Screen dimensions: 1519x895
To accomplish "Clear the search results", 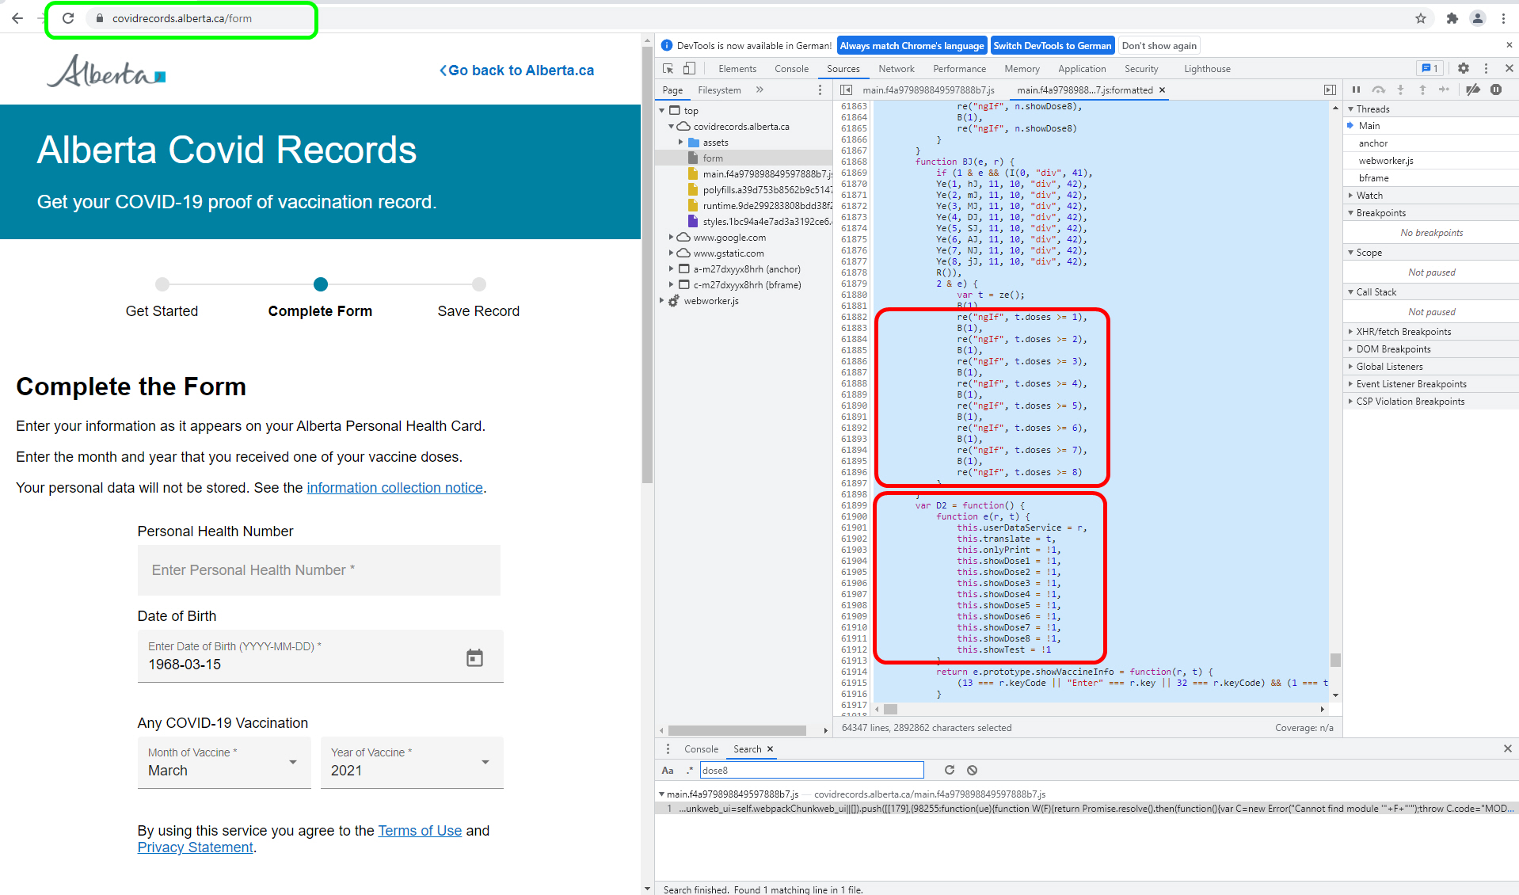I will tap(972, 770).
